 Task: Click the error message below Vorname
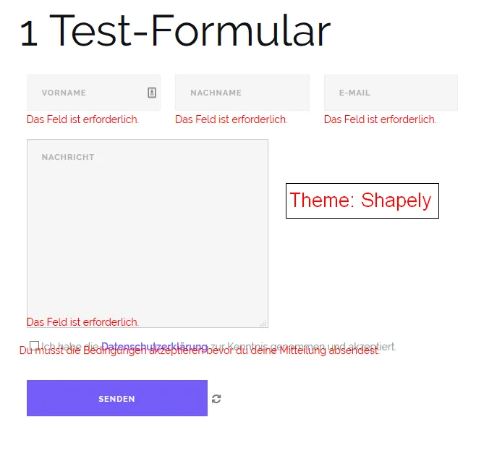[82, 119]
